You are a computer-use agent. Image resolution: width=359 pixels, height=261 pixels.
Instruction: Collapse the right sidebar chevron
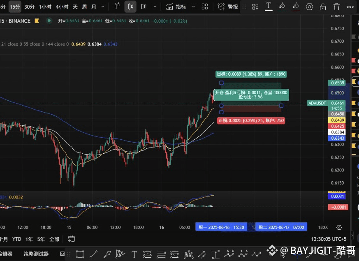(x=352, y=235)
